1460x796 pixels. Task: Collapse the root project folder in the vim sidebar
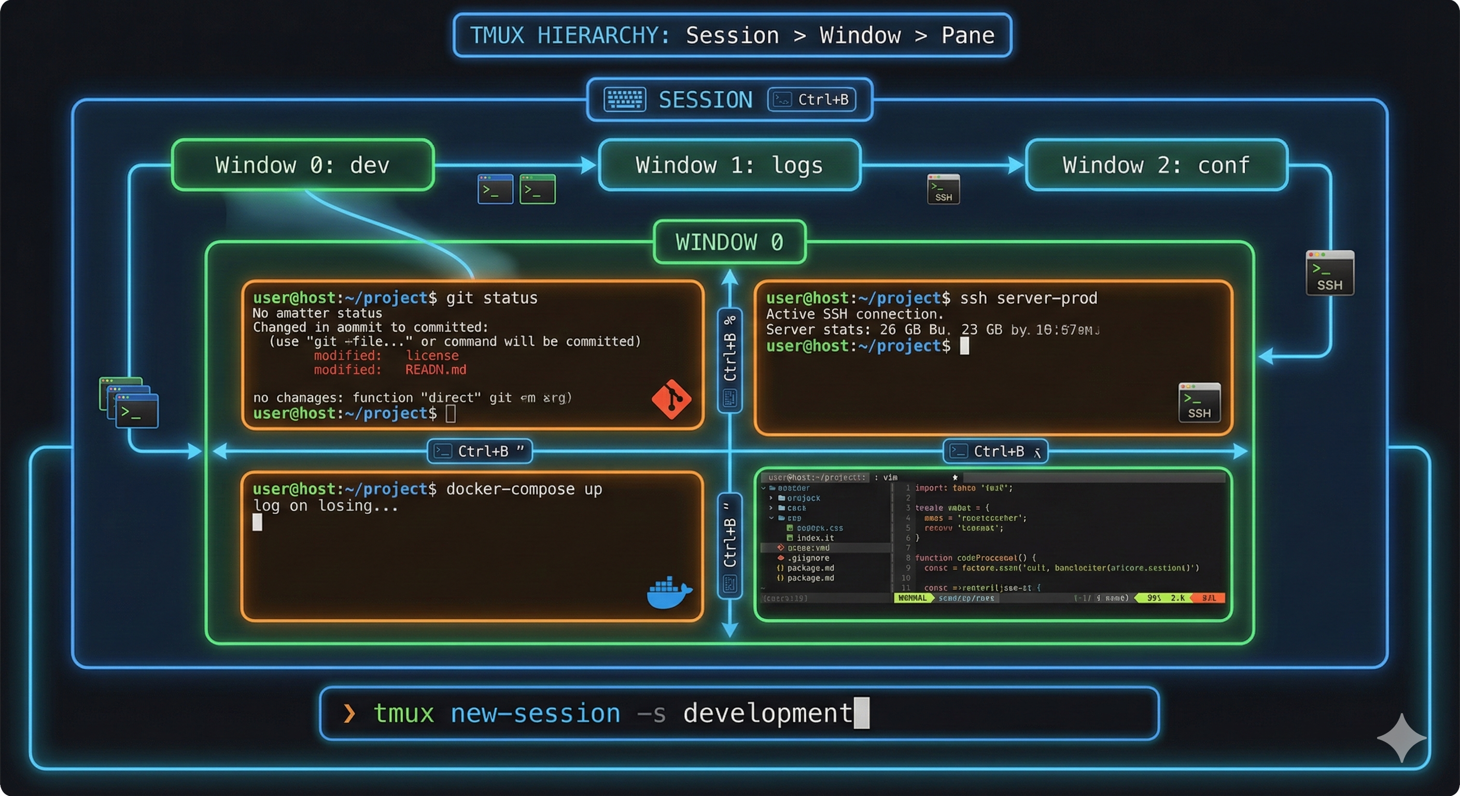pyautogui.click(x=764, y=488)
